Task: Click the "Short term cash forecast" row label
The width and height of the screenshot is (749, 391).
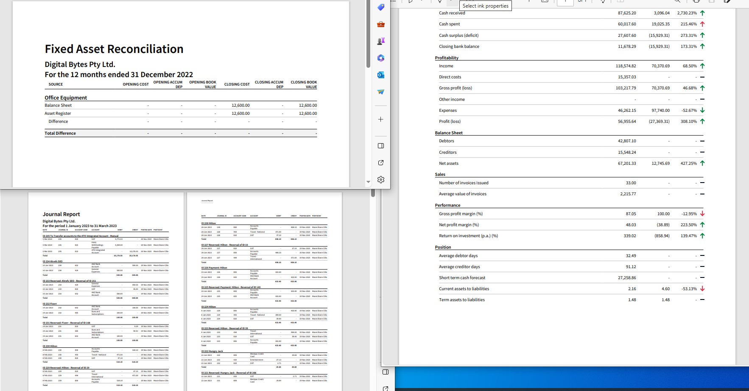Action: coord(462,278)
